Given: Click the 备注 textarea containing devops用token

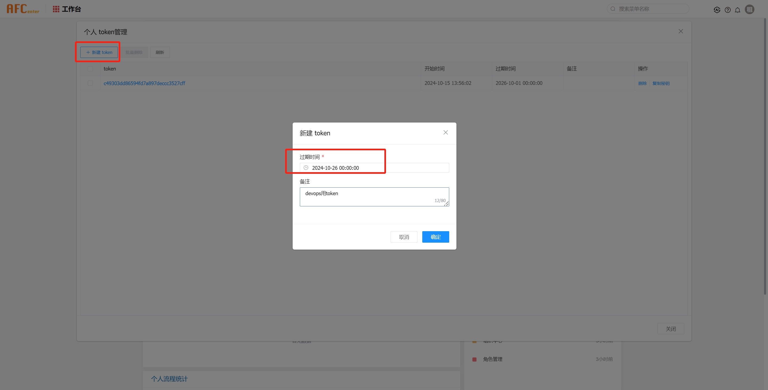Looking at the screenshot, I should pos(374,197).
